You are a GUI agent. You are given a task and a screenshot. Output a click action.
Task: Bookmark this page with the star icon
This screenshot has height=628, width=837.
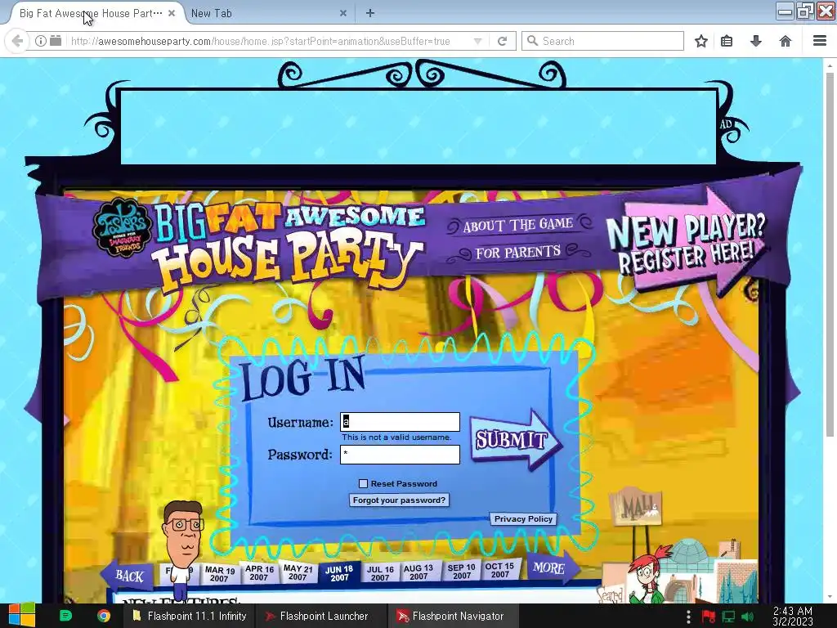point(700,41)
